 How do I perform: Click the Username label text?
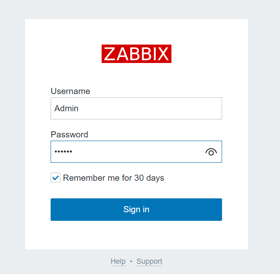(70, 91)
